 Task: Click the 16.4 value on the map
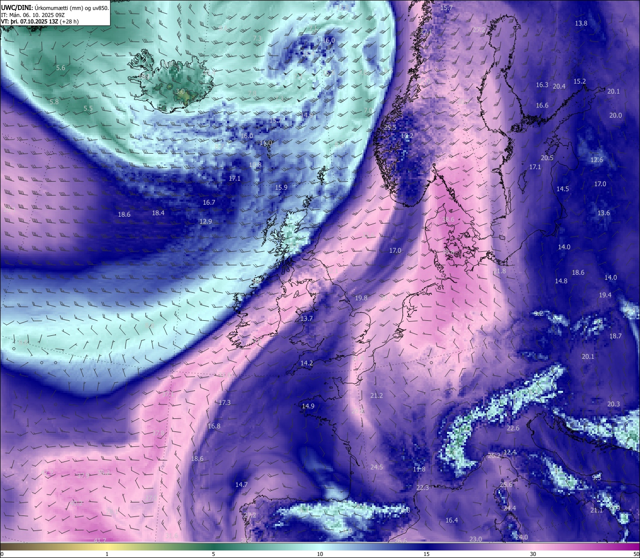[x=451, y=520]
